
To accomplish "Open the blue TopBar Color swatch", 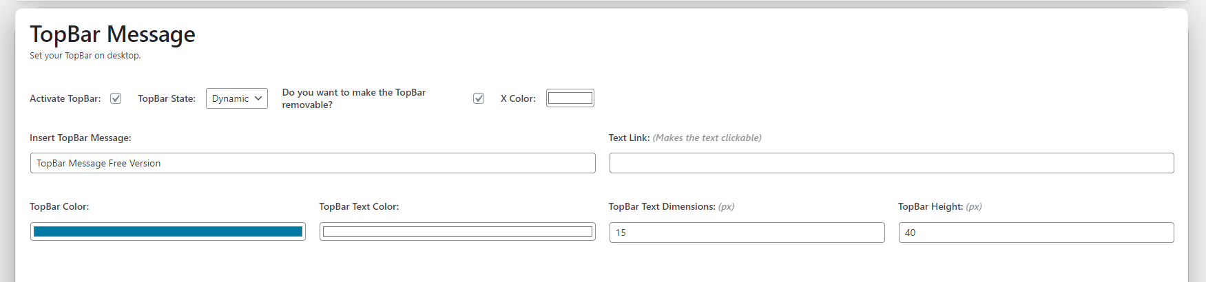I will pyautogui.click(x=168, y=232).
